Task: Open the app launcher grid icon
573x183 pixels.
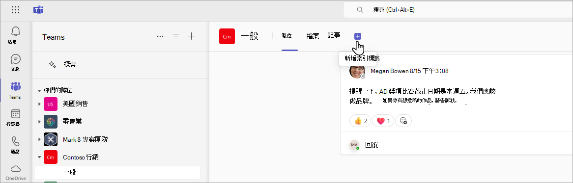Action: pos(16,10)
